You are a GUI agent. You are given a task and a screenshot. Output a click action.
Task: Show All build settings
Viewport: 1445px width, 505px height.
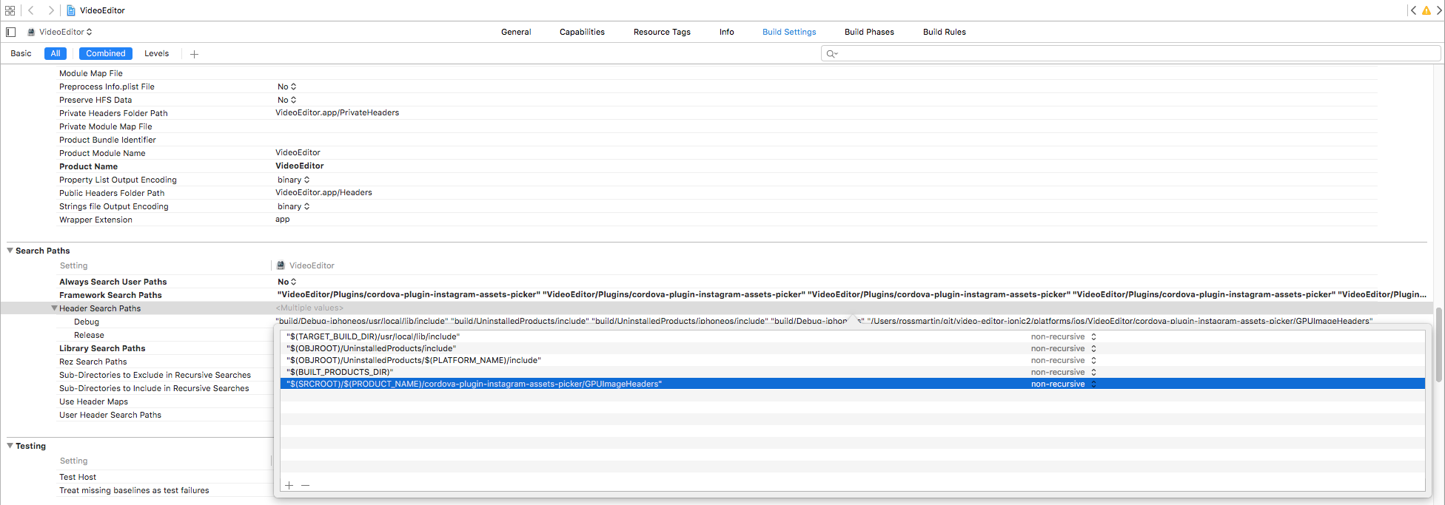point(56,53)
